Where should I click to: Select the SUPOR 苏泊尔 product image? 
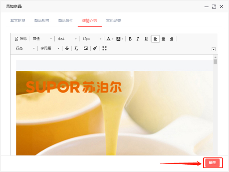pyautogui.click(x=114, y=113)
